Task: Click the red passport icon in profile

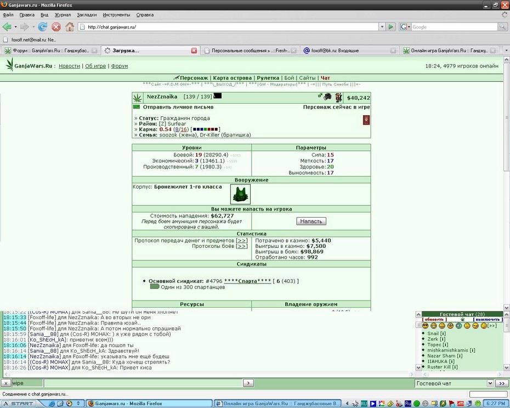Action: tap(366, 120)
